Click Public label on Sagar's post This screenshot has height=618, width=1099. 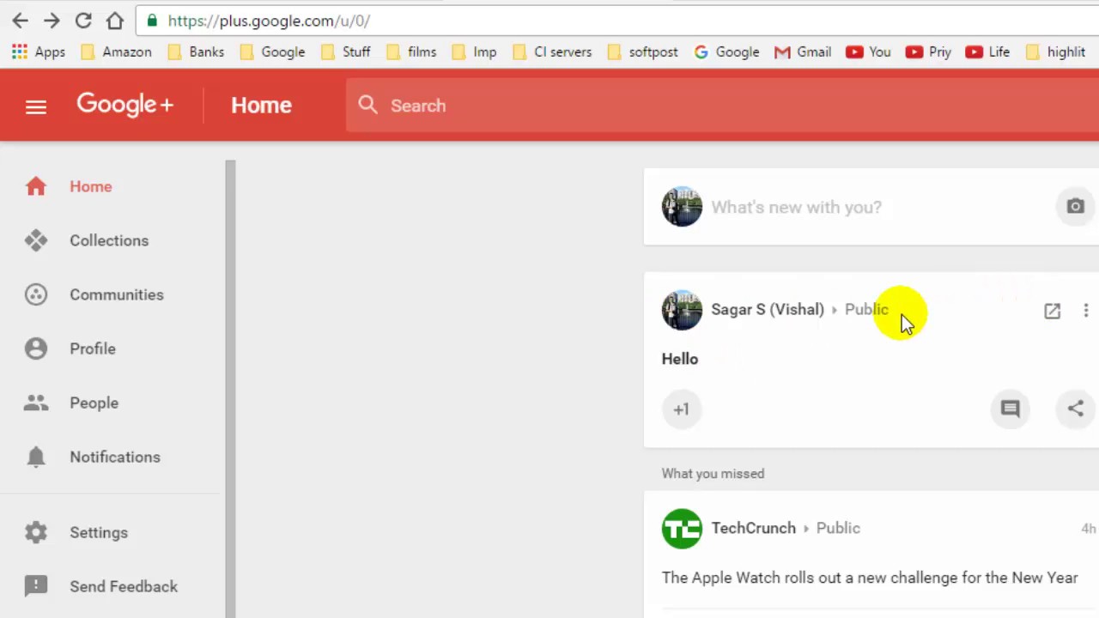866,310
